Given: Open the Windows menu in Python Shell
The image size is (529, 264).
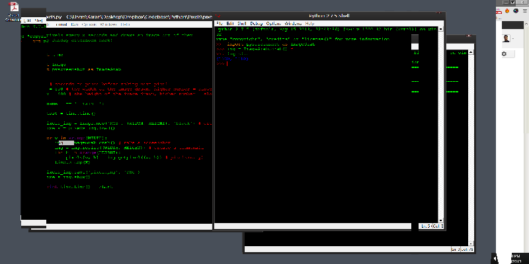Looking at the screenshot, I should [294, 23].
